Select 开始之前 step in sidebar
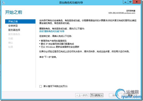Image resolution: width=143 pixels, height=101 pixels. [x=20, y=21]
